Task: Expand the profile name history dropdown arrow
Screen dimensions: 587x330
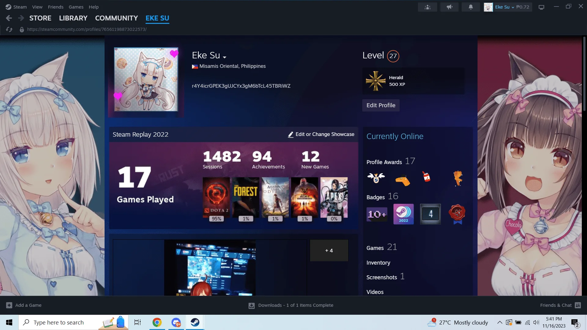Action: (225, 57)
